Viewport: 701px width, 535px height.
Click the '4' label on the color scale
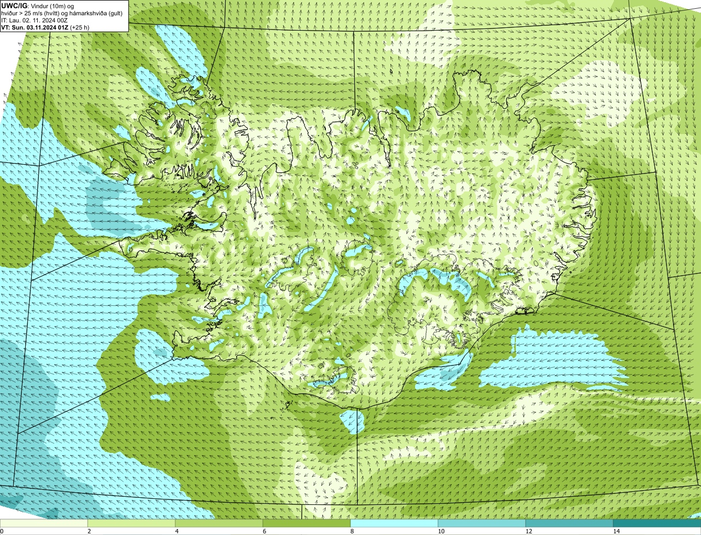[176, 531]
